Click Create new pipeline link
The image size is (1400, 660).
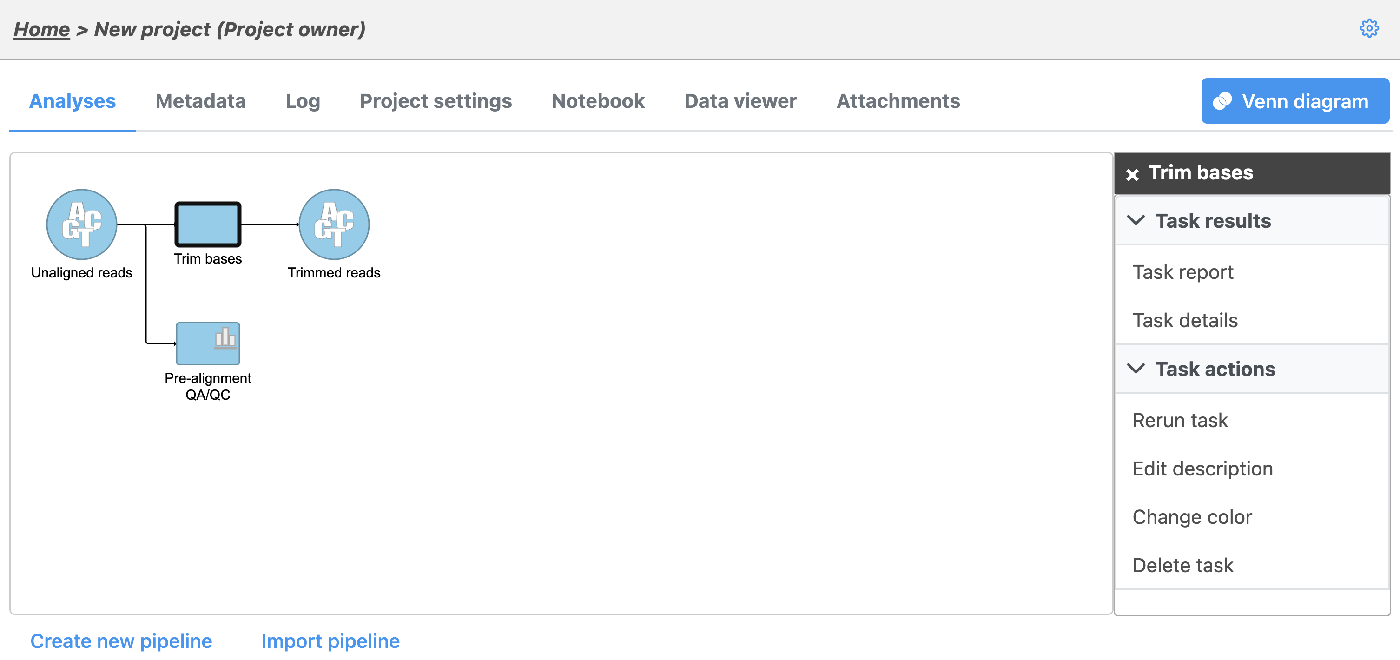[121, 641]
